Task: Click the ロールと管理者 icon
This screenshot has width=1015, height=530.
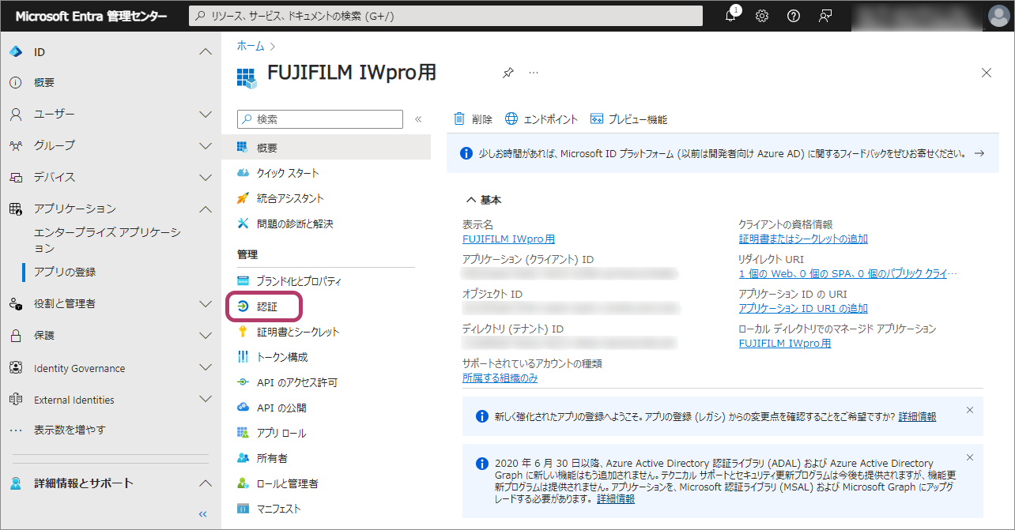Action: pyautogui.click(x=243, y=483)
